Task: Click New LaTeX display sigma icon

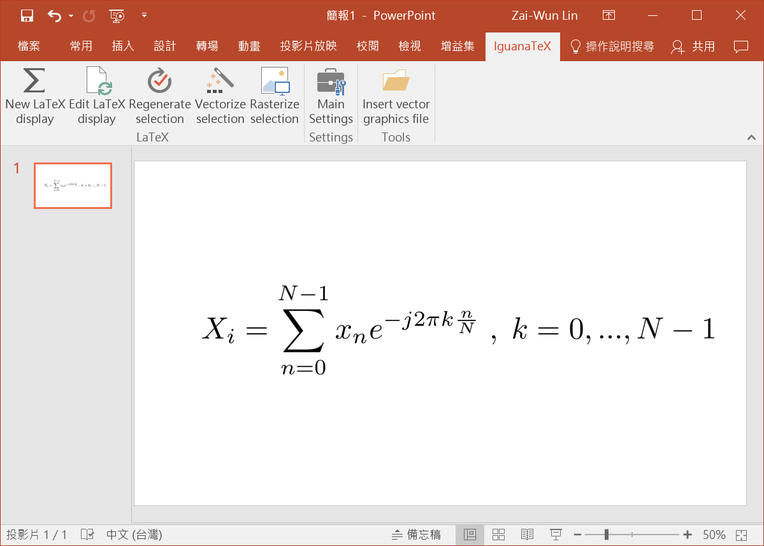Action: pos(34,82)
